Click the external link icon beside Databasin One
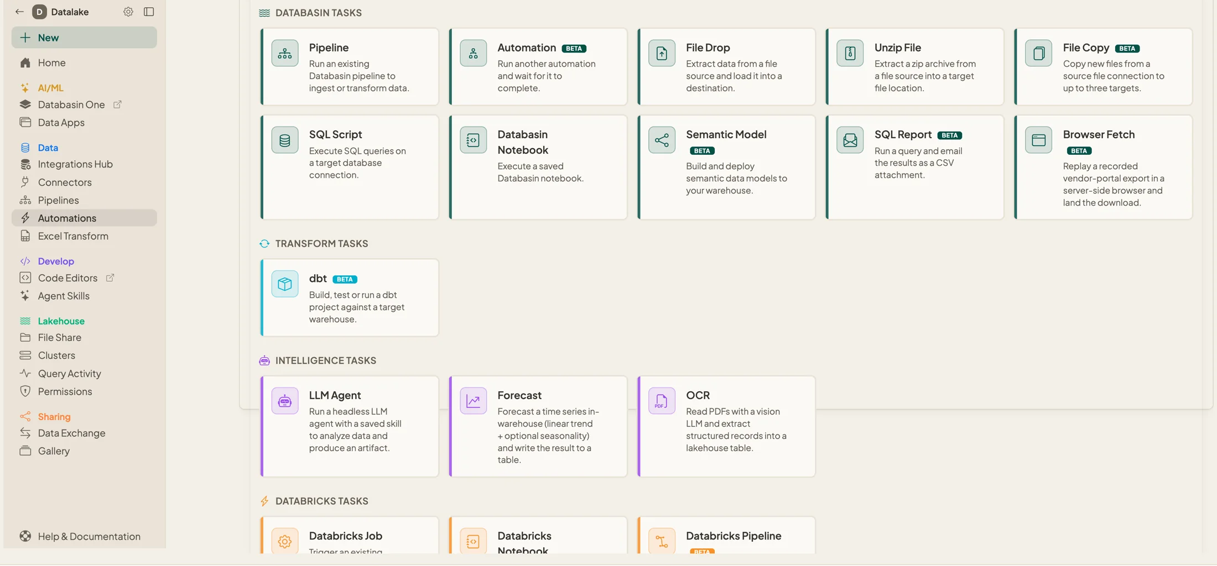 point(117,104)
